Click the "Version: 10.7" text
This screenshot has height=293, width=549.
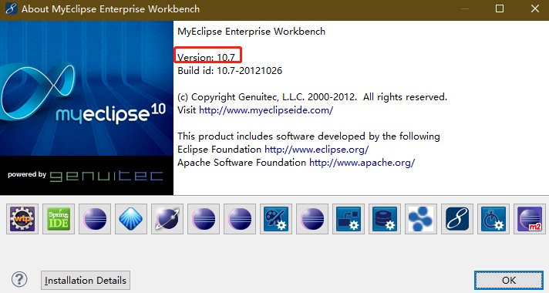click(206, 57)
